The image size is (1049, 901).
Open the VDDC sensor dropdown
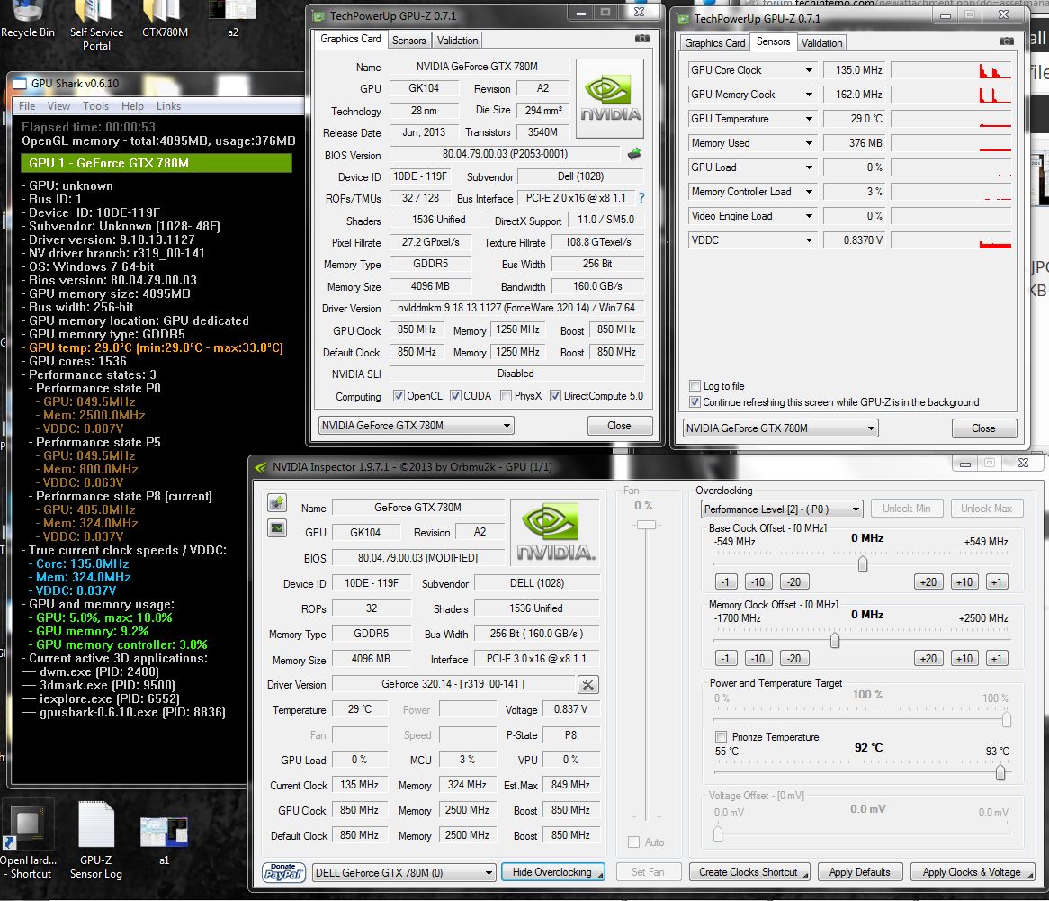809,240
